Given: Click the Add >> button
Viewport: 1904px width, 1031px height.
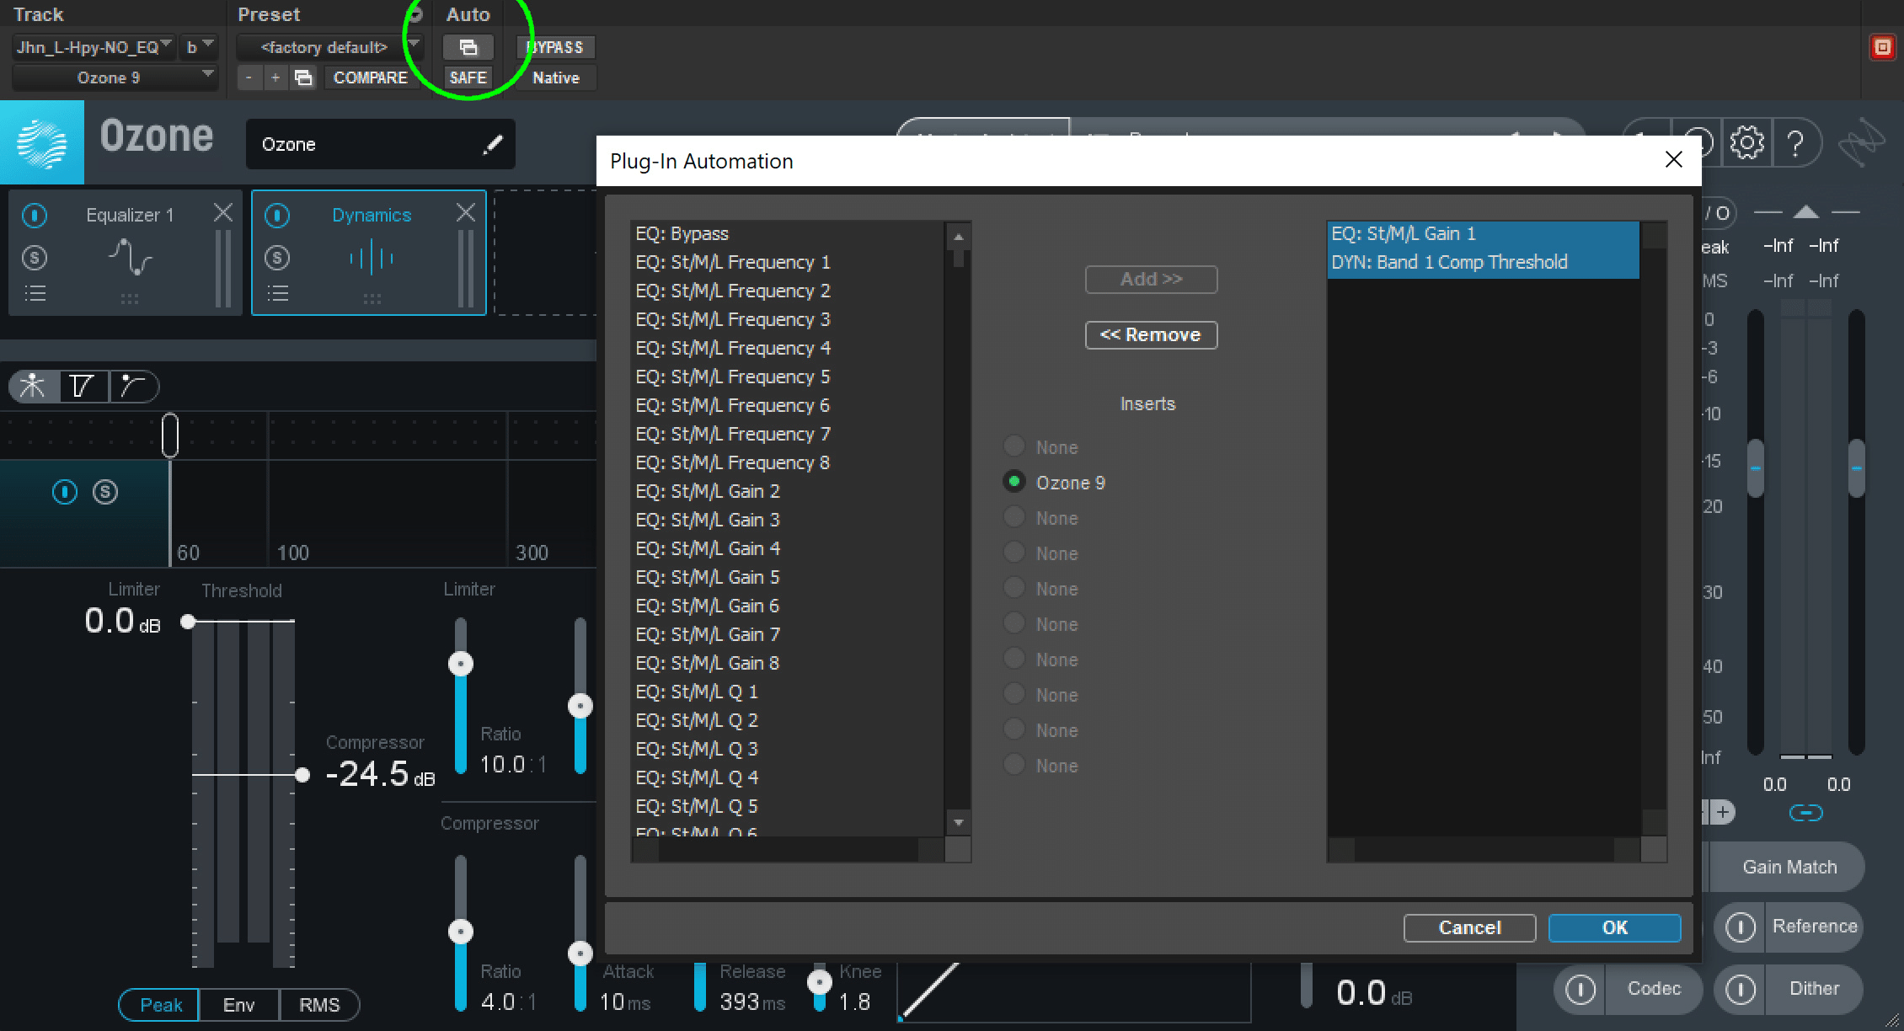Looking at the screenshot, I should click(x=1151, y=279).
